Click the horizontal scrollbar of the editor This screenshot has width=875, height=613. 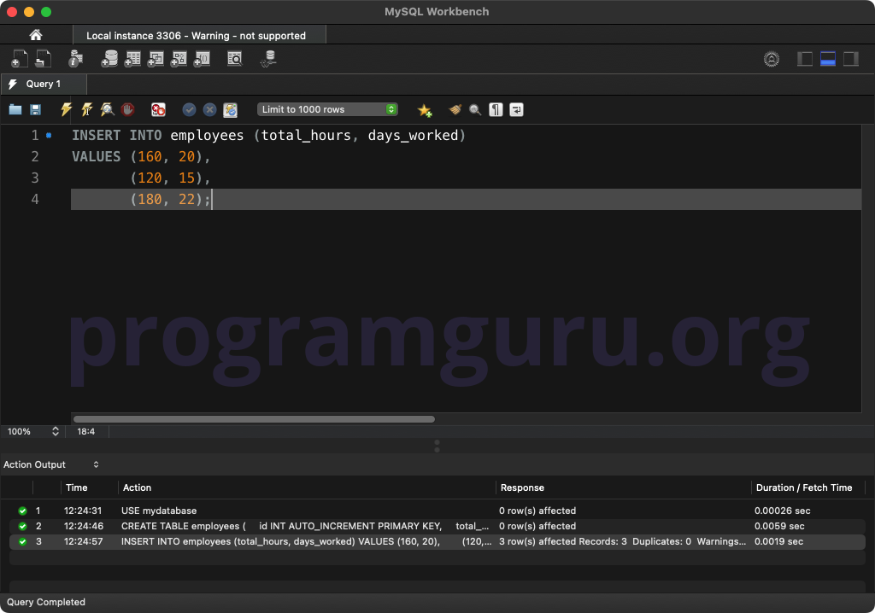pos(254,419)
